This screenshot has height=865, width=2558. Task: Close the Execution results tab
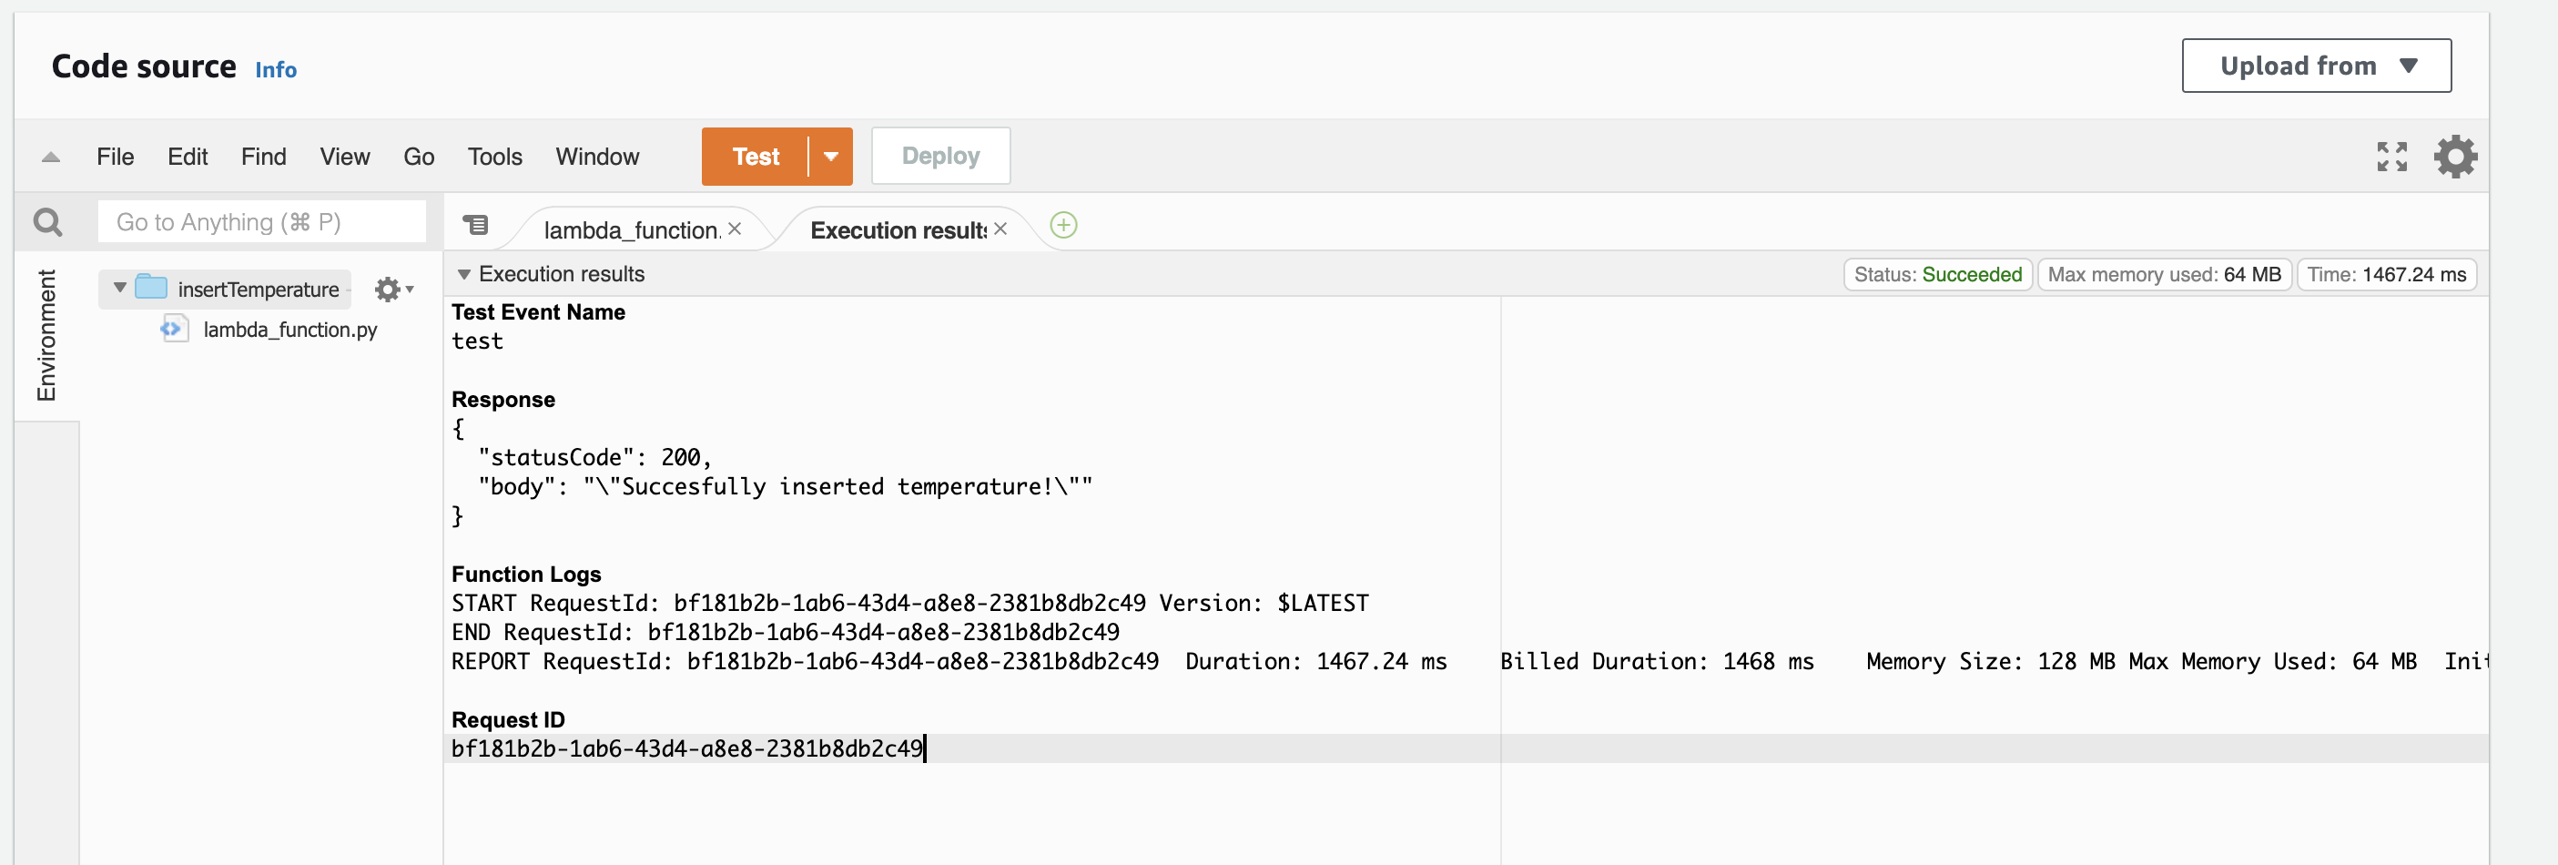[x=1000, y=229]
